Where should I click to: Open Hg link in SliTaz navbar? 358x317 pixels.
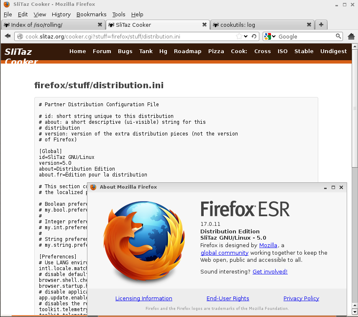163,51
